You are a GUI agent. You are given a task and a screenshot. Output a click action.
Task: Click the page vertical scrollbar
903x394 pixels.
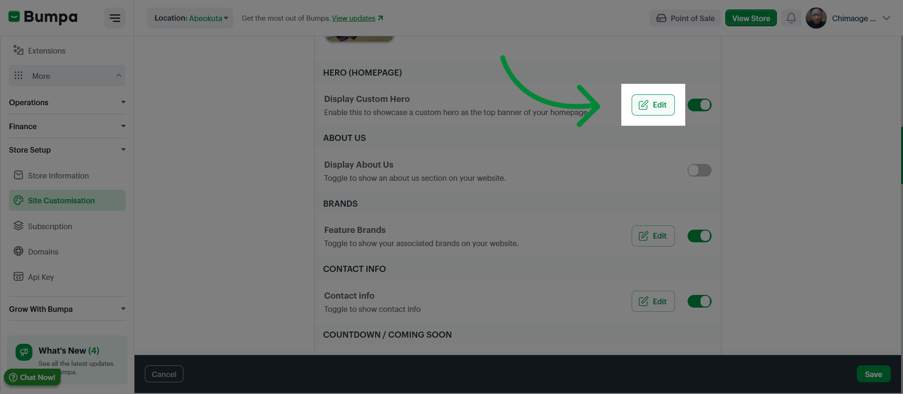click(x=902, y=155)
